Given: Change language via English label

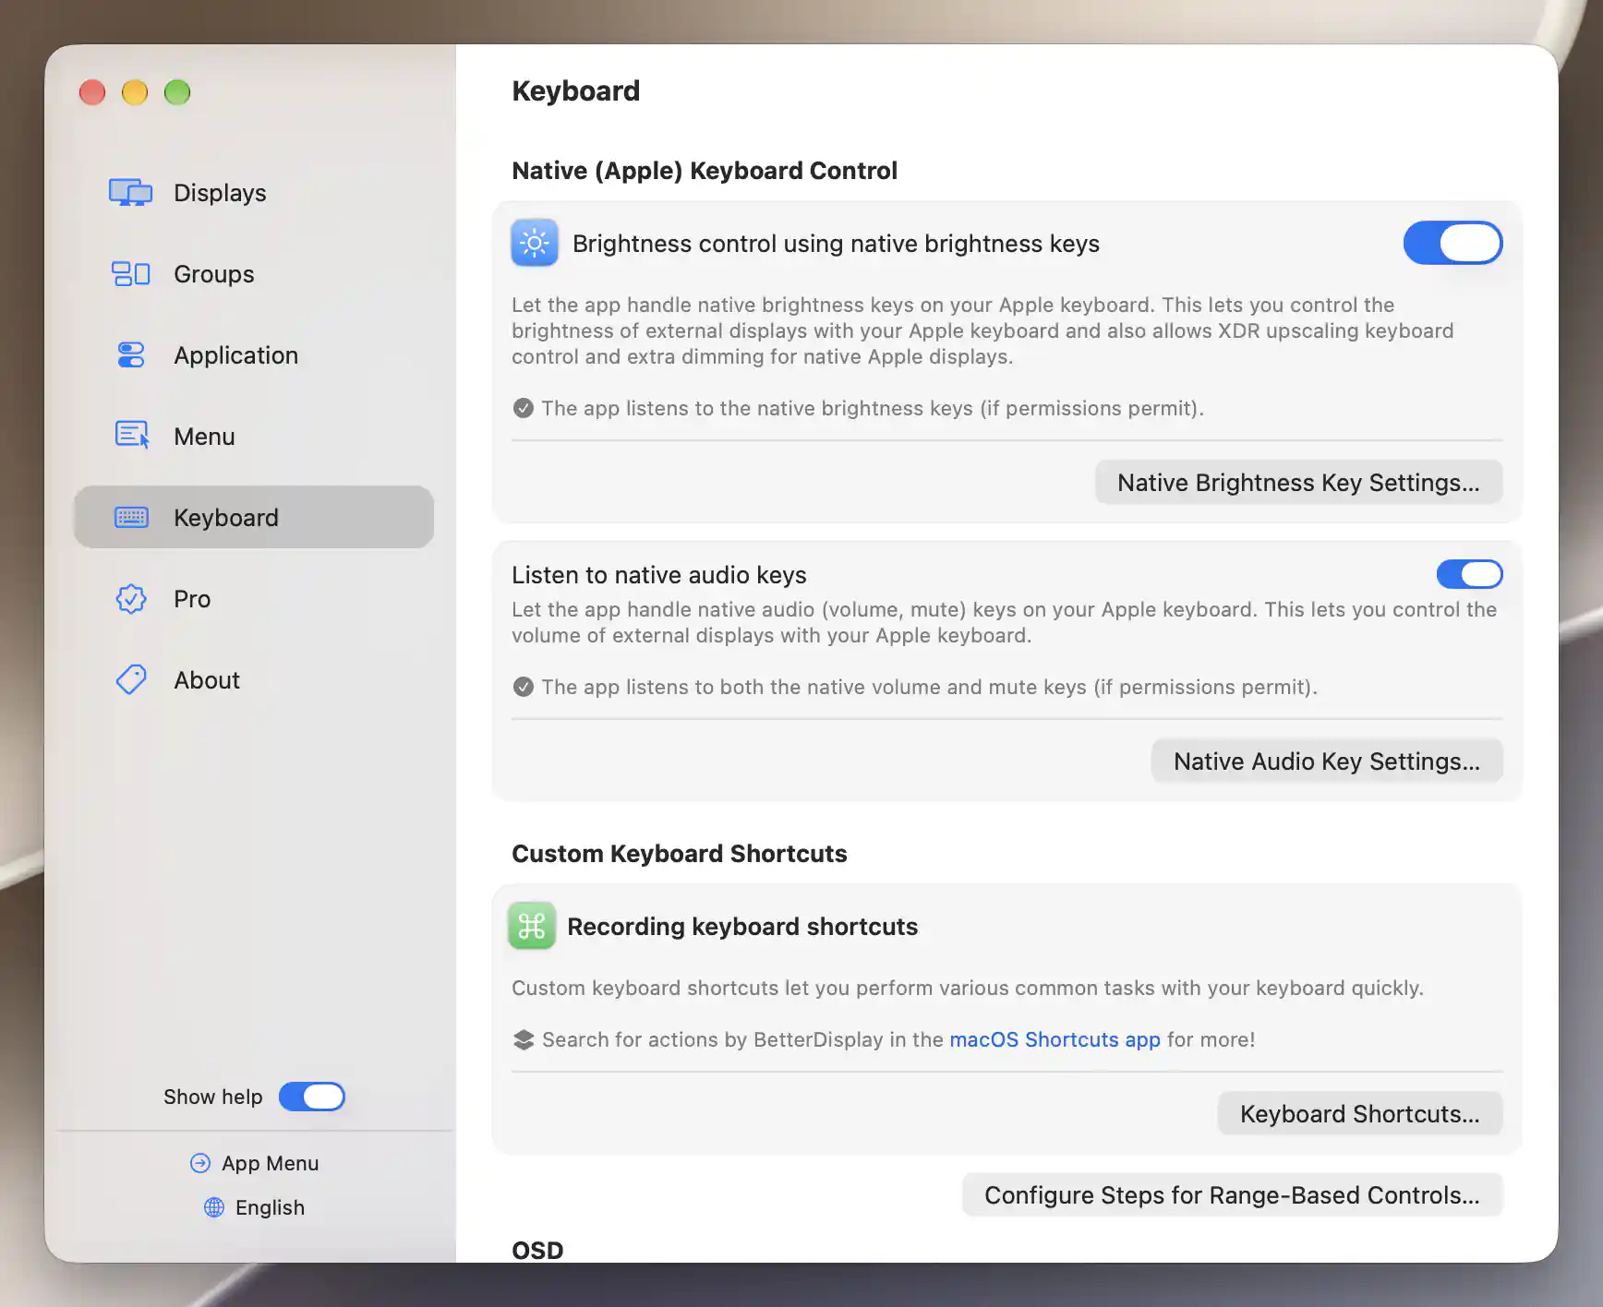Looking at the screenshot, I should (270, 1207).
